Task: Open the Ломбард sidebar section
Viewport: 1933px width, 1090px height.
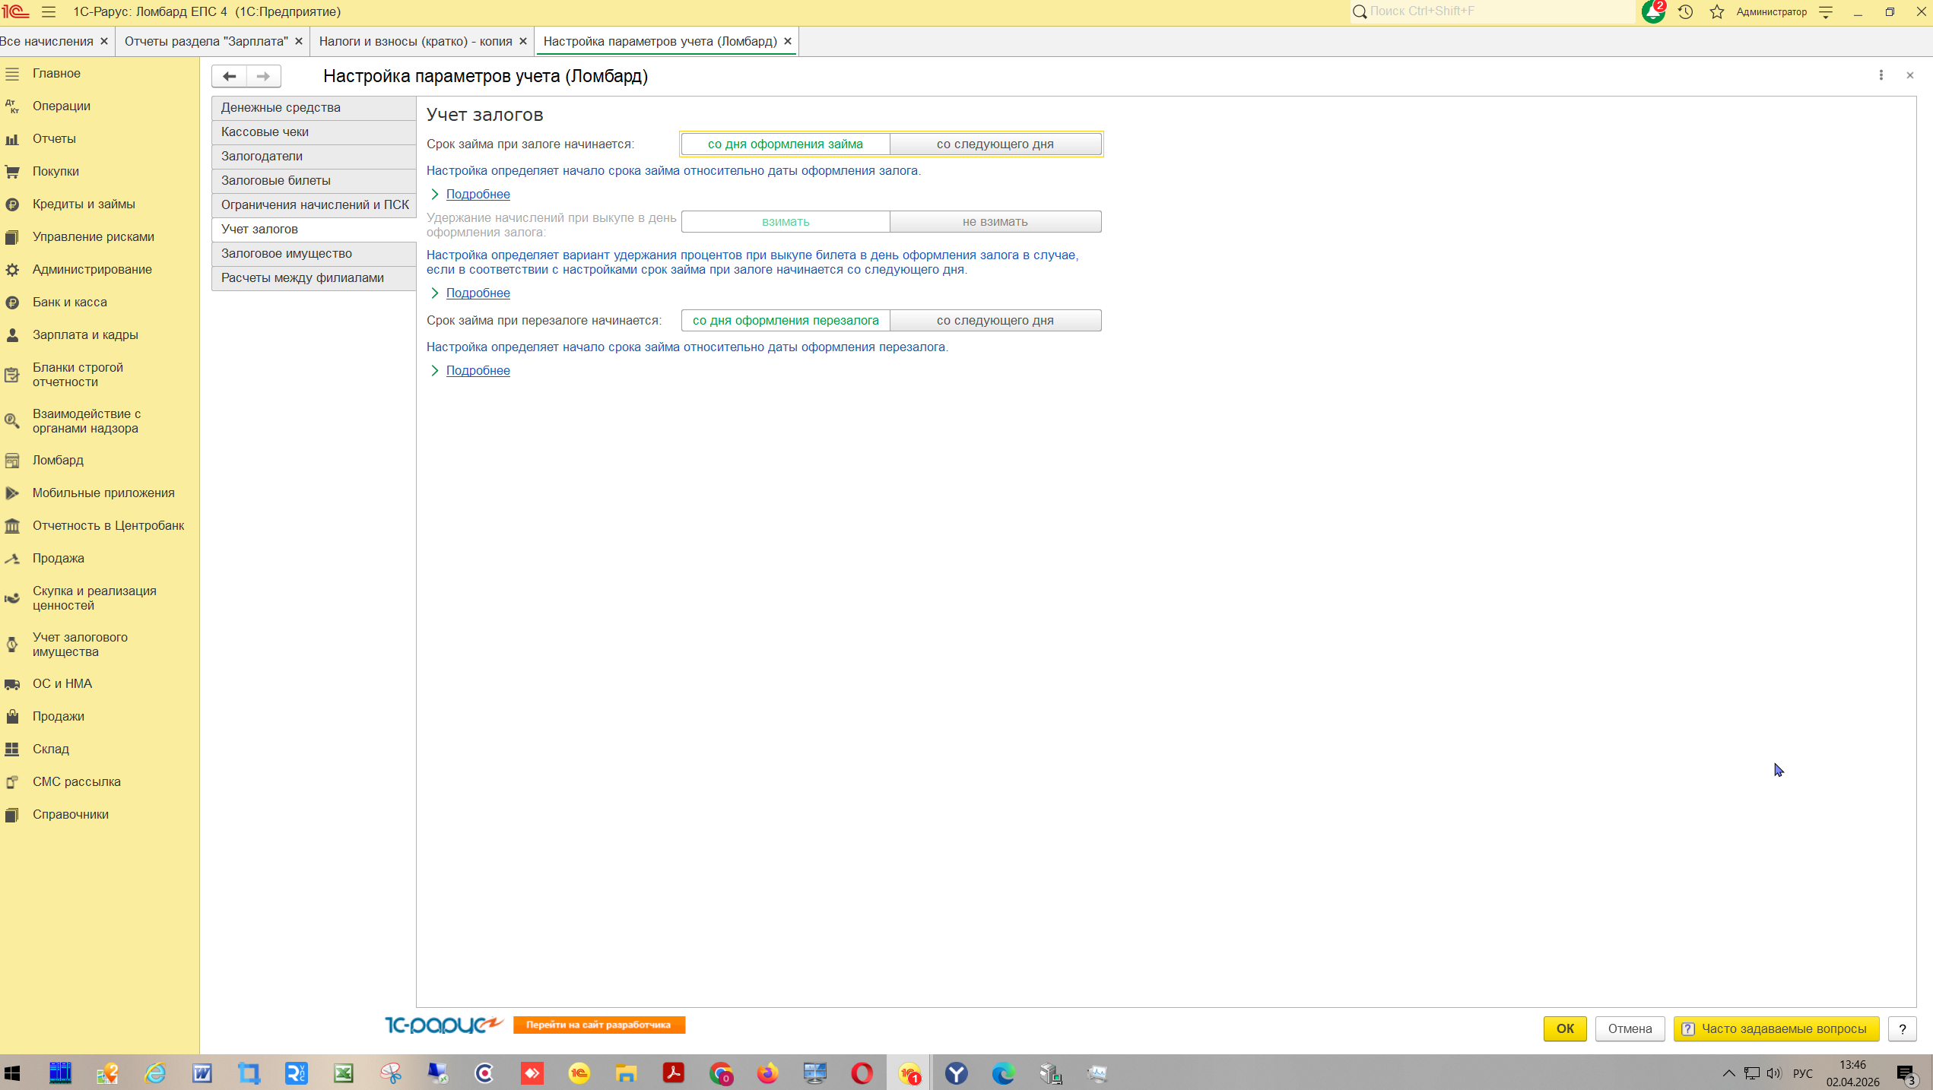Action: 58,460
